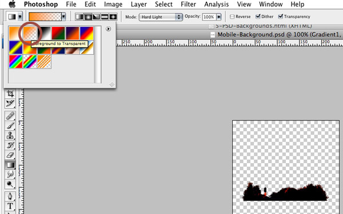Screen dimensions: 343x214
Task: Choose Reflected Gradient style in options bar
Action: (x=105, y=17)
